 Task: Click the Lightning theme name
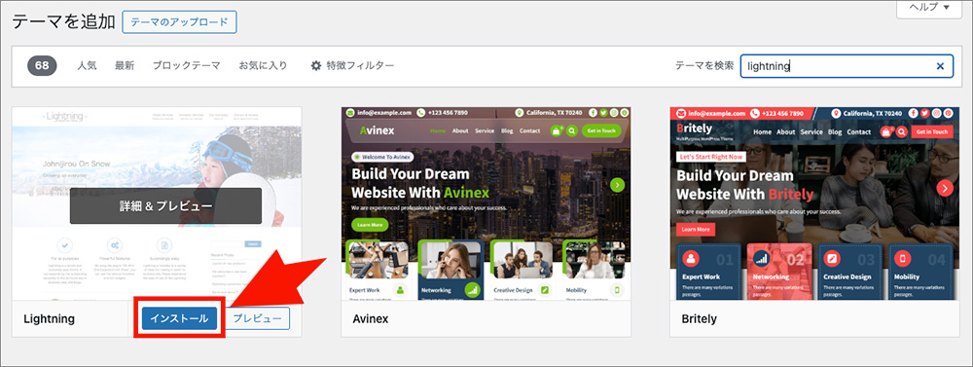click(49, 319)
